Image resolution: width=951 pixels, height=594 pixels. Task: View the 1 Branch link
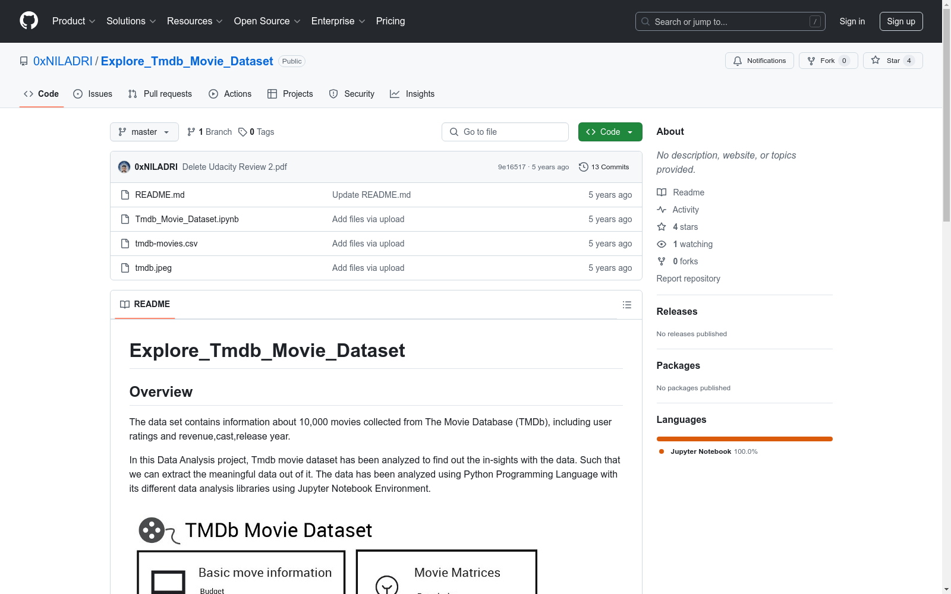coord(209,132)
